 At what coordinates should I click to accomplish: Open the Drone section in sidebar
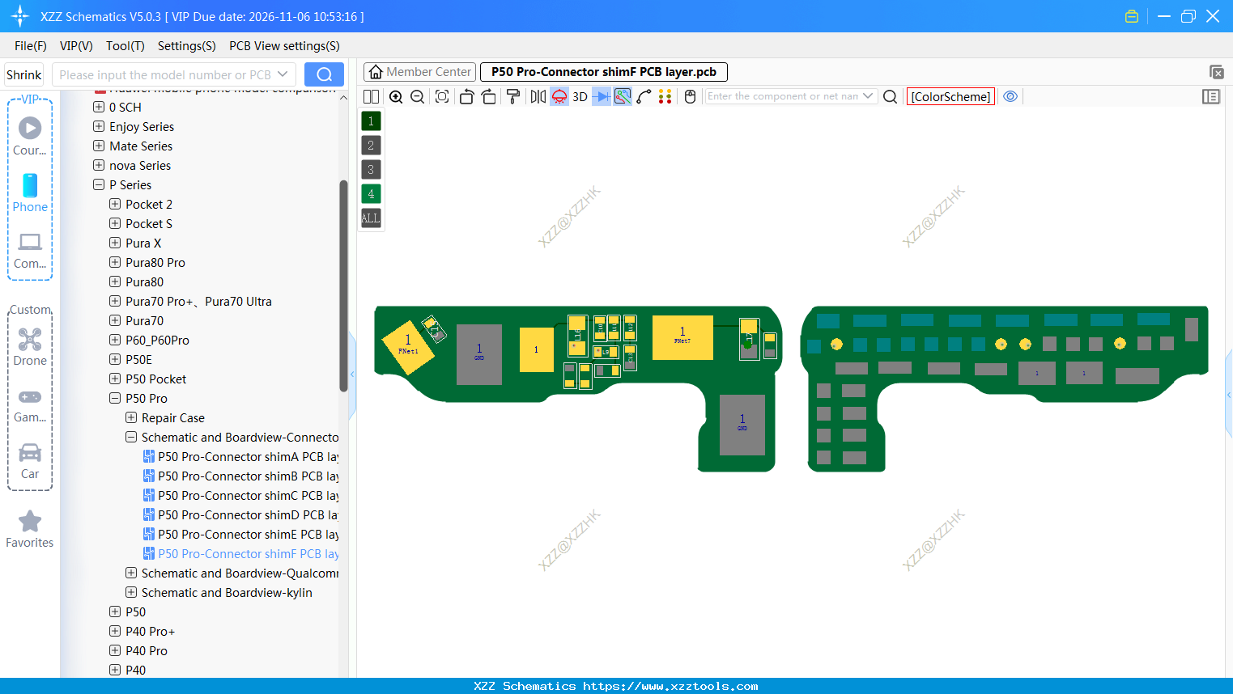coord(30,347)
